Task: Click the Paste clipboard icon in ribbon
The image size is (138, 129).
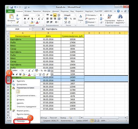Action: point(11,17)
